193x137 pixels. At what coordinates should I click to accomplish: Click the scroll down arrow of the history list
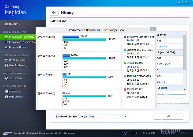tap(184, 89)
